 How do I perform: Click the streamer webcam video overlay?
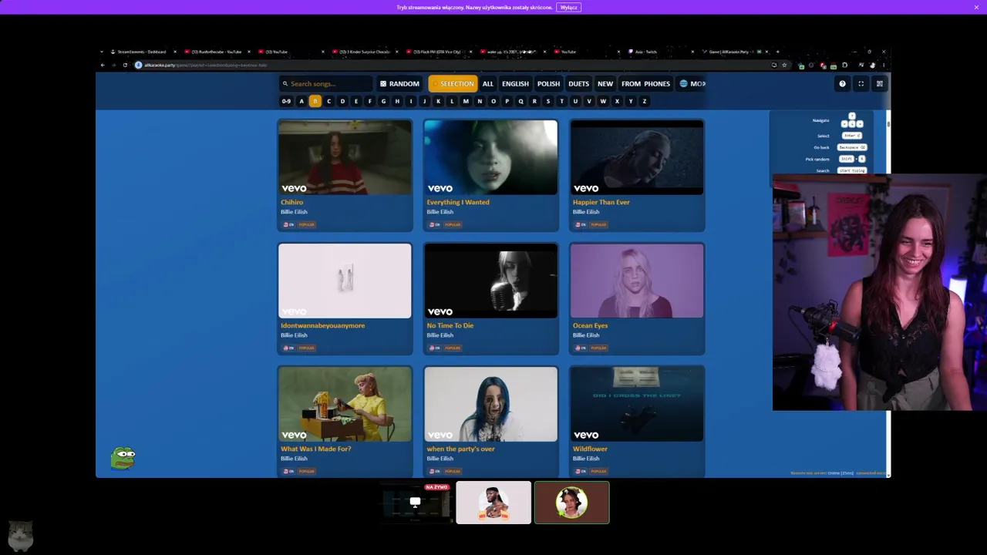click(880, 293)
